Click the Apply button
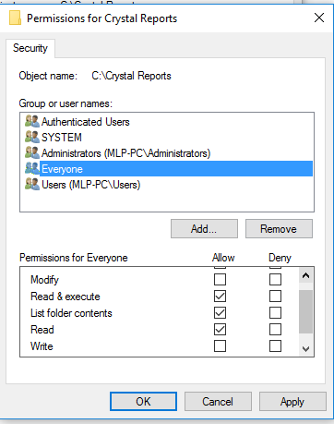The width and height of the screenshot is (334, 424). (292, 402)
